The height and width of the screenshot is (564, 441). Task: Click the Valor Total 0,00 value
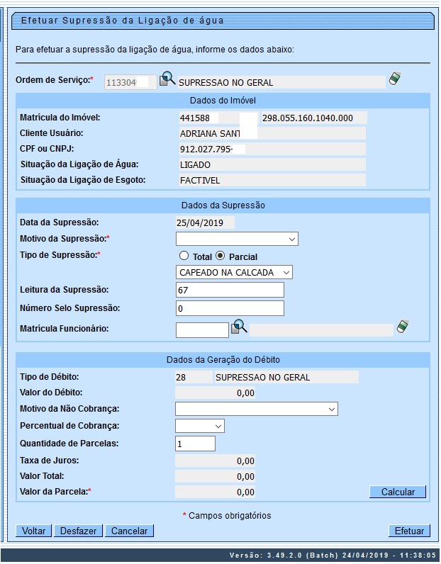point(215,476)
